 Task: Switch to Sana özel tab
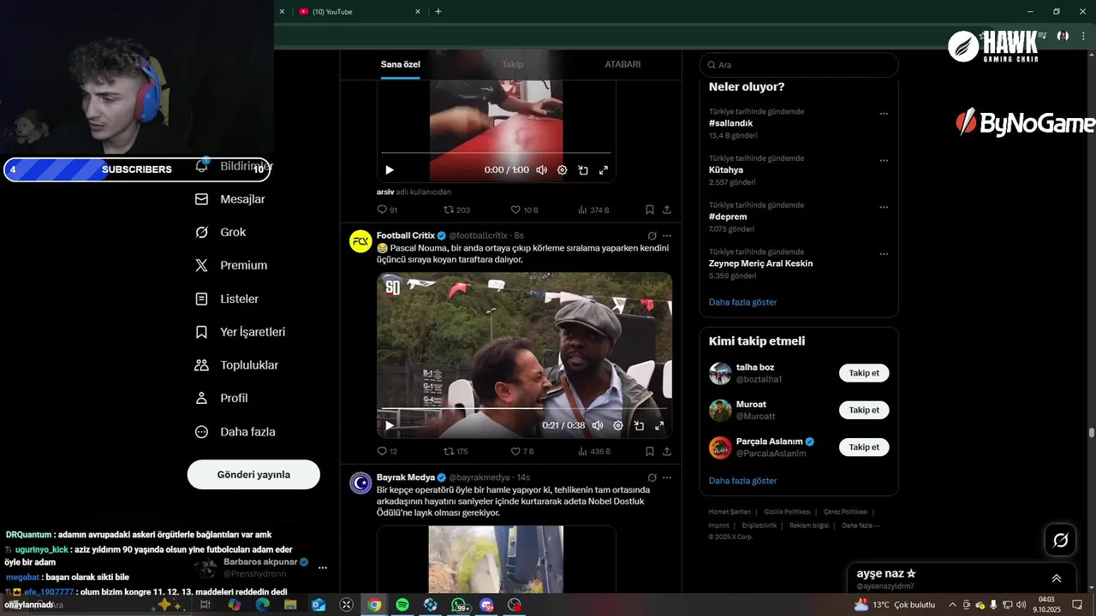click(x=401, y=64)
